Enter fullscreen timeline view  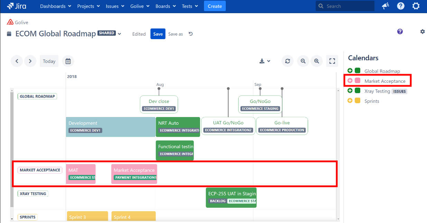coord(332,61)
